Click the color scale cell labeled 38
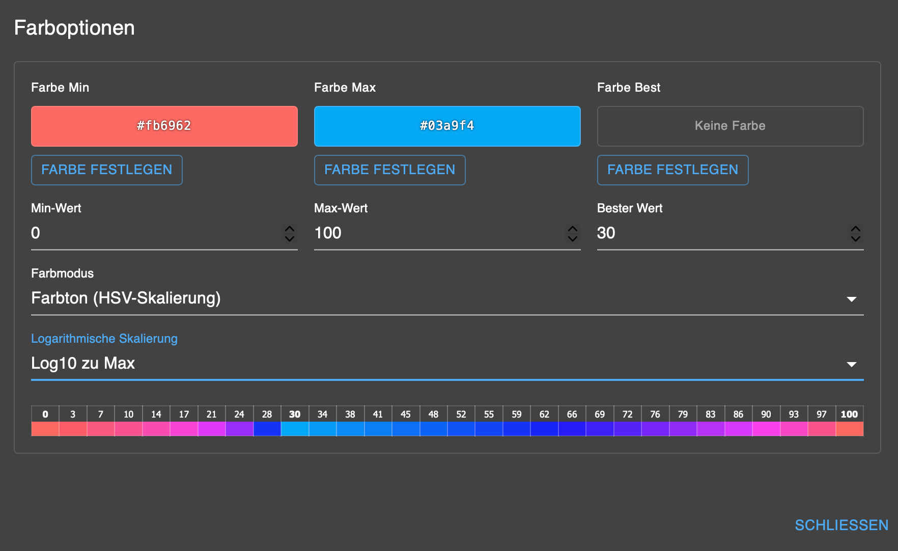The width and height of the screenshot is (898, 551). click(350, 421)
